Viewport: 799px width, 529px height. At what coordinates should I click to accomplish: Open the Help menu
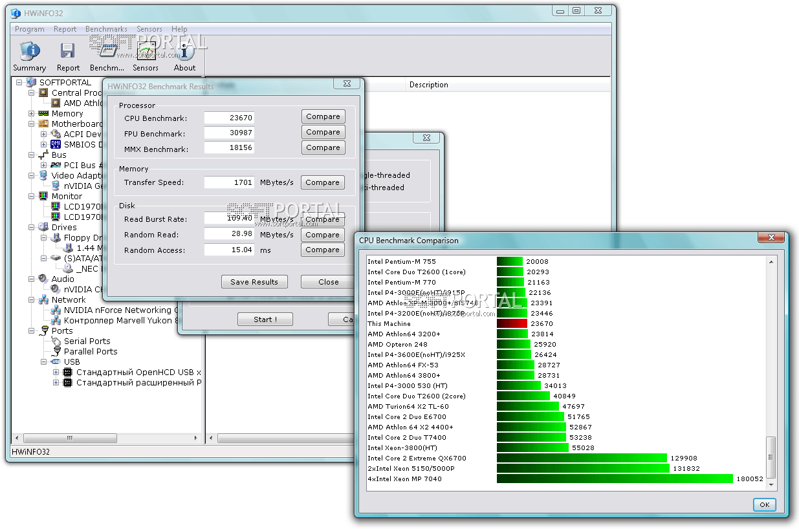pos(179,29)
